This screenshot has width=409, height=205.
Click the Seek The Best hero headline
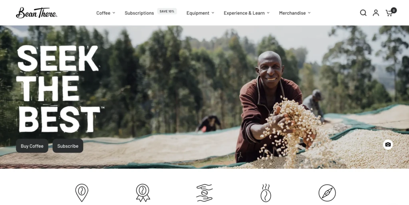point(59,88)
